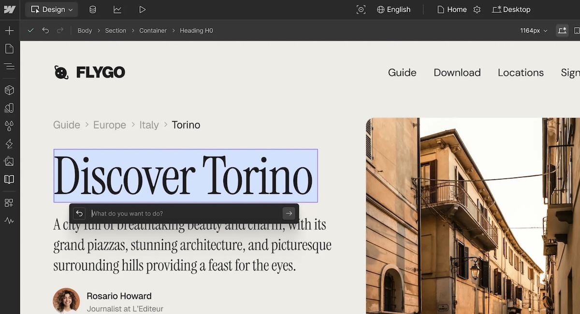Open the Interactions lightning icon

point(9,144)
